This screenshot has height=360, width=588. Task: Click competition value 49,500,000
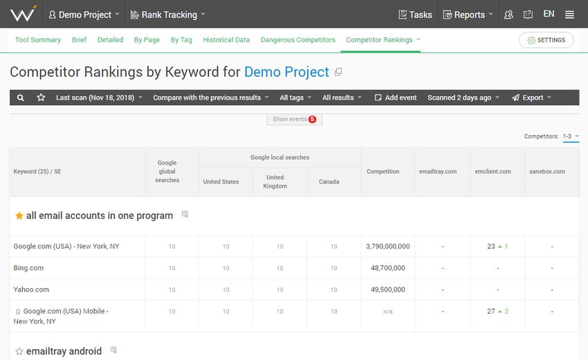(x=388, y=290)
